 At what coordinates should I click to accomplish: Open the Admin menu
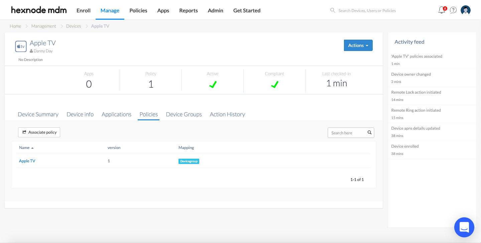[216, 10]
